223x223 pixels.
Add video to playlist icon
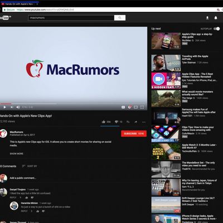pos(128,122)
